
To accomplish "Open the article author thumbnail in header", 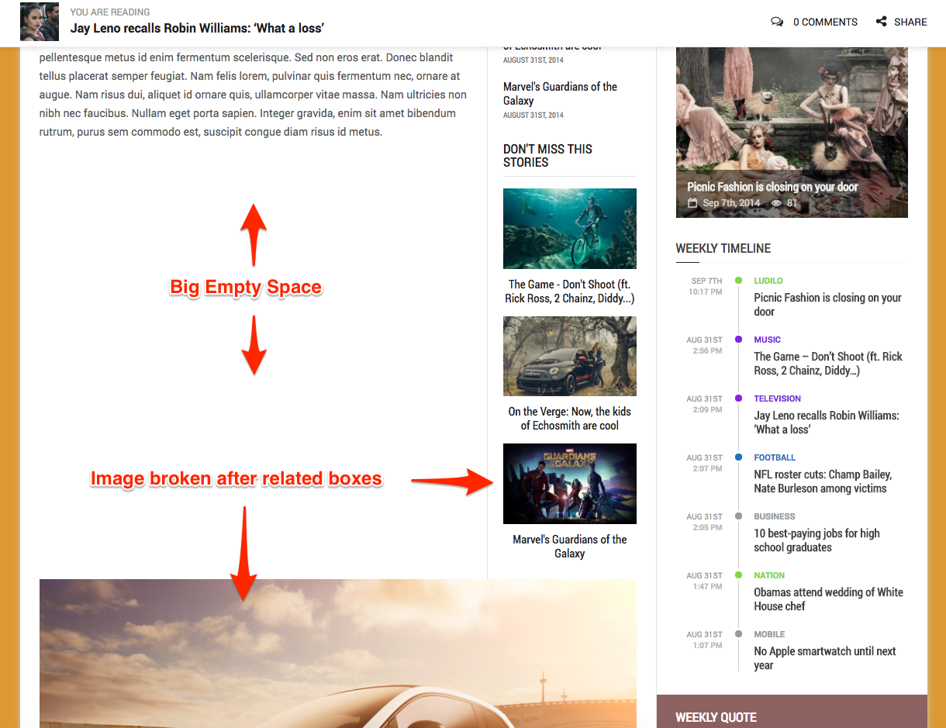I will click(40, 22).
